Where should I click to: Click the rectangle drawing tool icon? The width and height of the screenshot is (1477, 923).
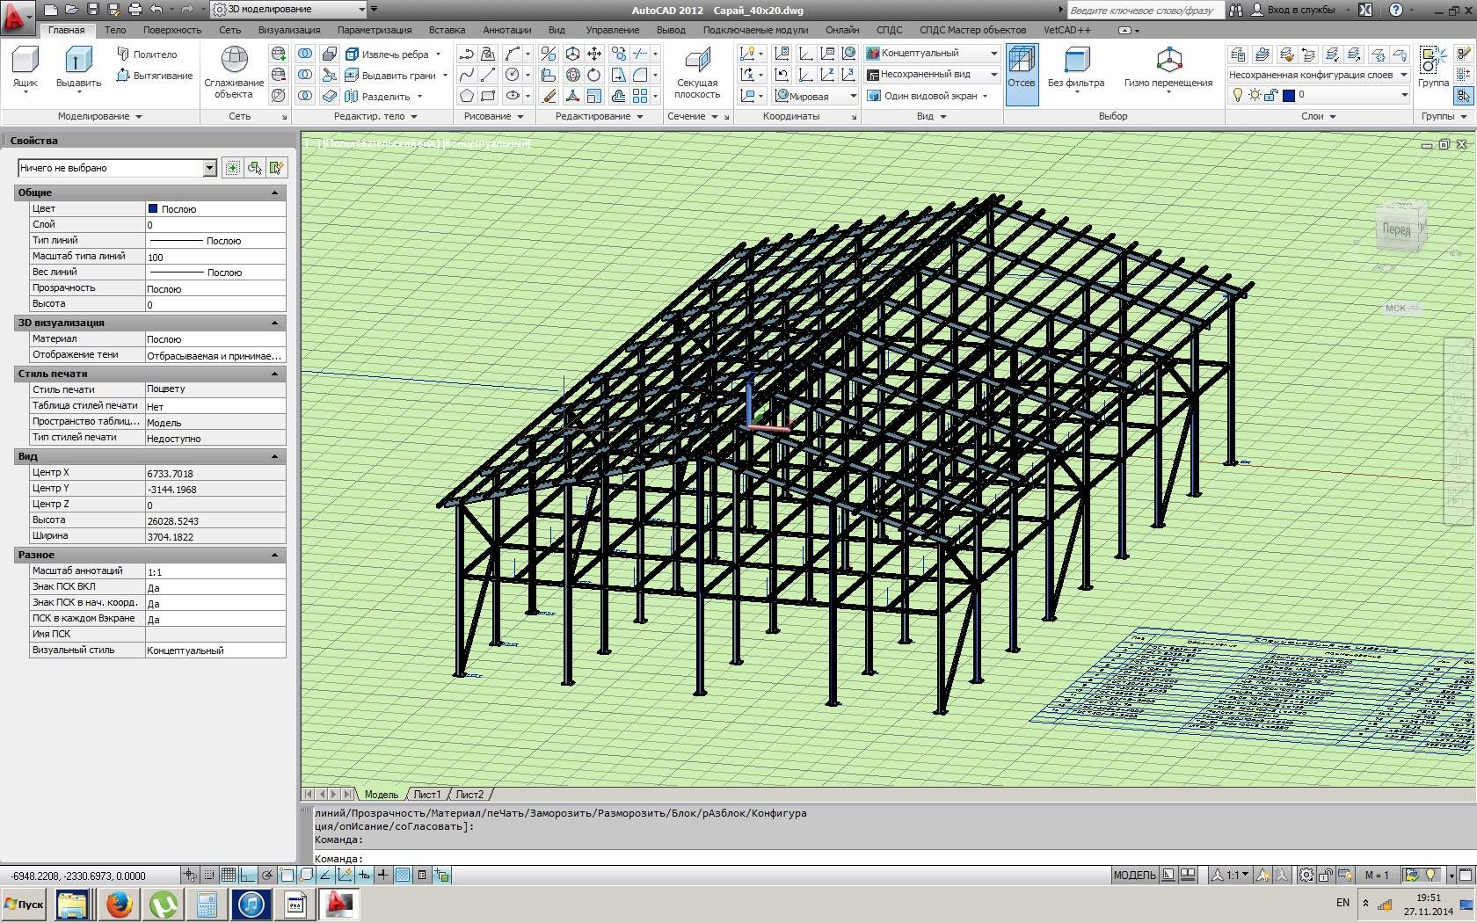(x=488, y=96)
